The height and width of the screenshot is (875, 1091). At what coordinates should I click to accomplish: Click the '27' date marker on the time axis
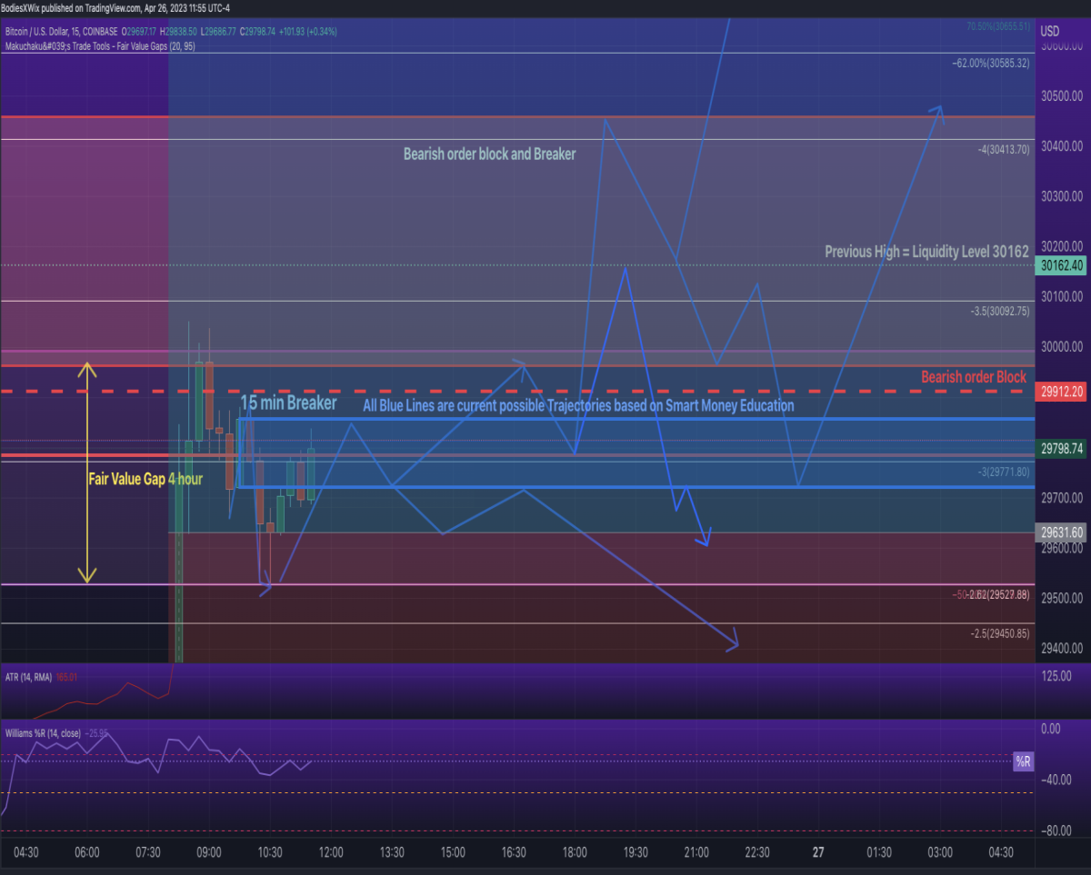[x=818, y=852]
